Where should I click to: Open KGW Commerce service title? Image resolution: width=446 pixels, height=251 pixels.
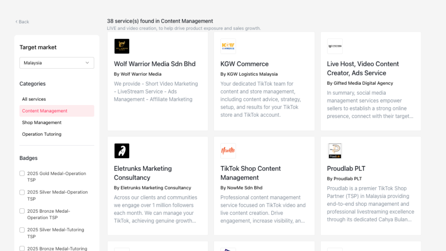[x=244, y=64]
